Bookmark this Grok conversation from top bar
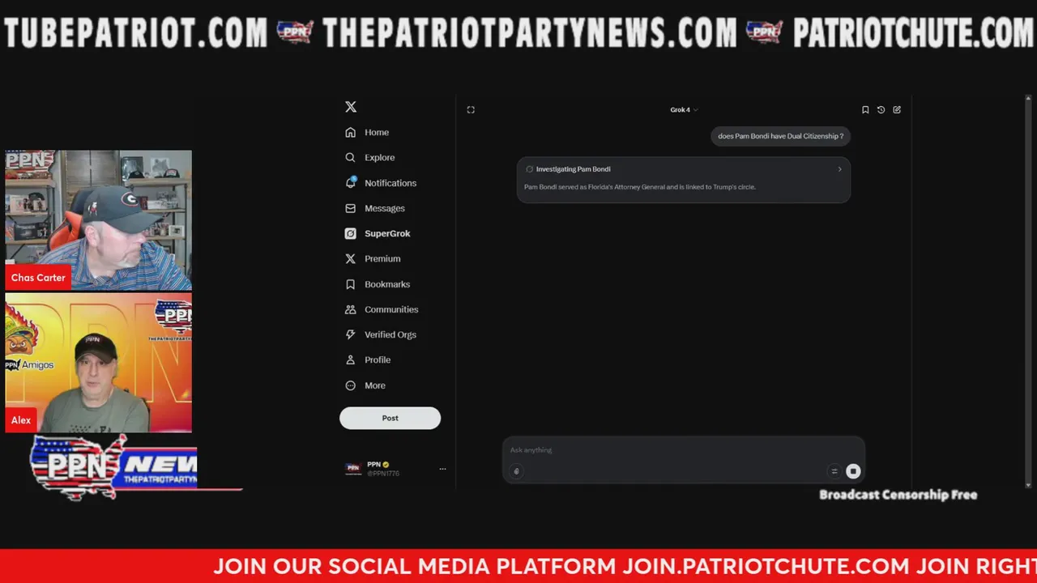Image resolution: width=1037 pixels, height=583 pixels. pyautogui.click(x=865, y=110)
